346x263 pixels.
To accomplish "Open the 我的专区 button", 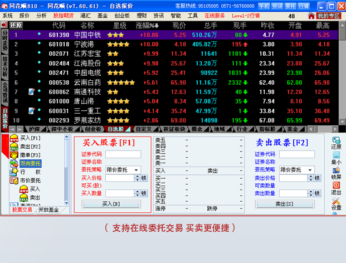I will (329, 16).
